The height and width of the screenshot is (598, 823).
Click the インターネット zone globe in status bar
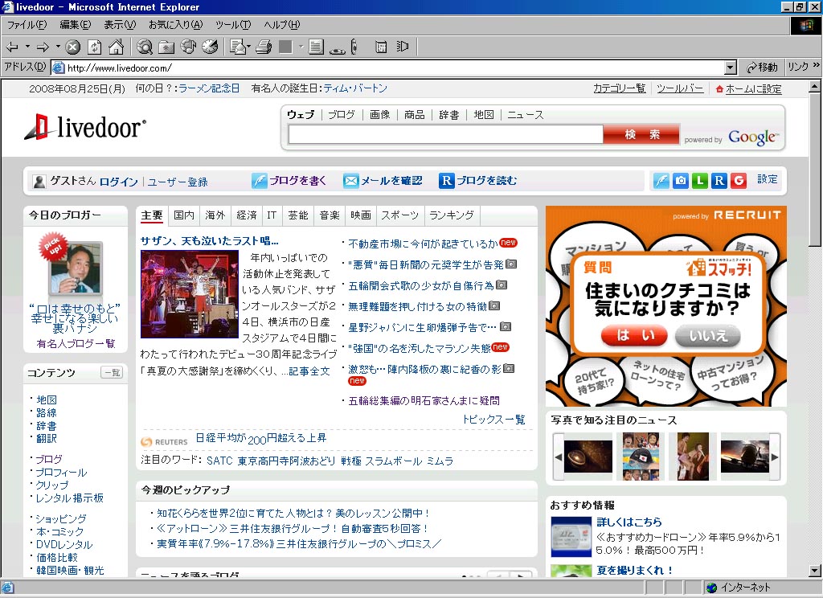(712, 588)
